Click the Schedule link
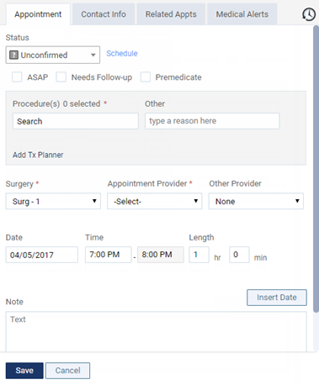 tap(122, 54)
